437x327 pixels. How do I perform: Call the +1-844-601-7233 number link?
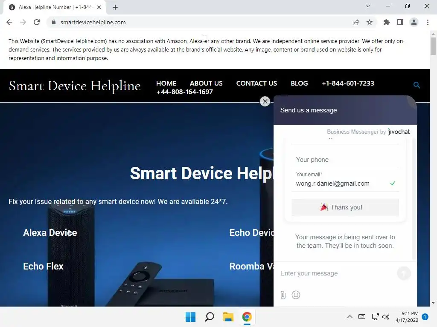[348, 83]
